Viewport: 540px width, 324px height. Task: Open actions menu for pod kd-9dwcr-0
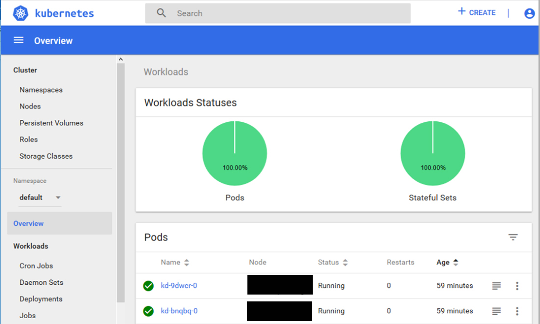click(517, 285)
